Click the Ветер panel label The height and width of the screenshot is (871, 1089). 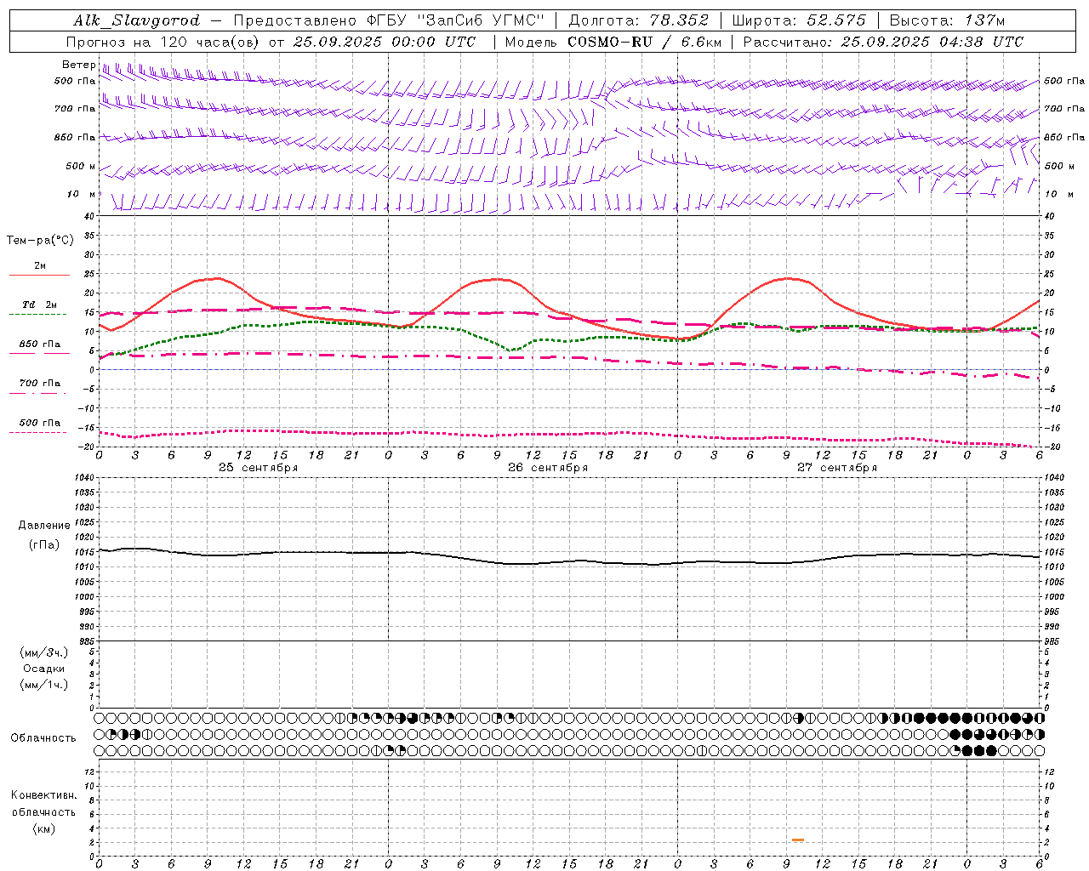78,65
